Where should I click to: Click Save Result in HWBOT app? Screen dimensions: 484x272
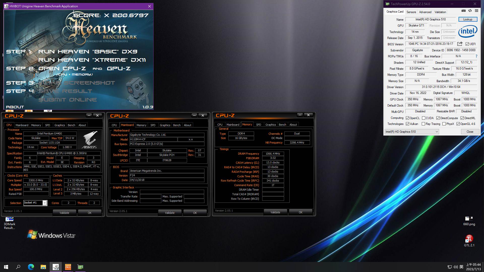(65, 91)
